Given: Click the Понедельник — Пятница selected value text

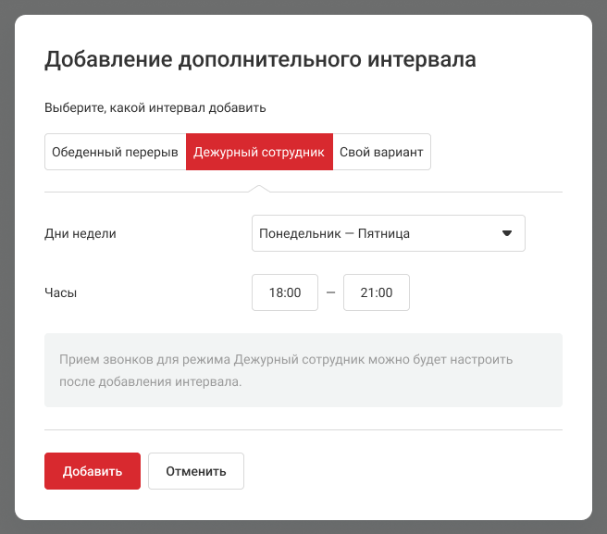Looking at the screenshot, I should pos(334,233).
